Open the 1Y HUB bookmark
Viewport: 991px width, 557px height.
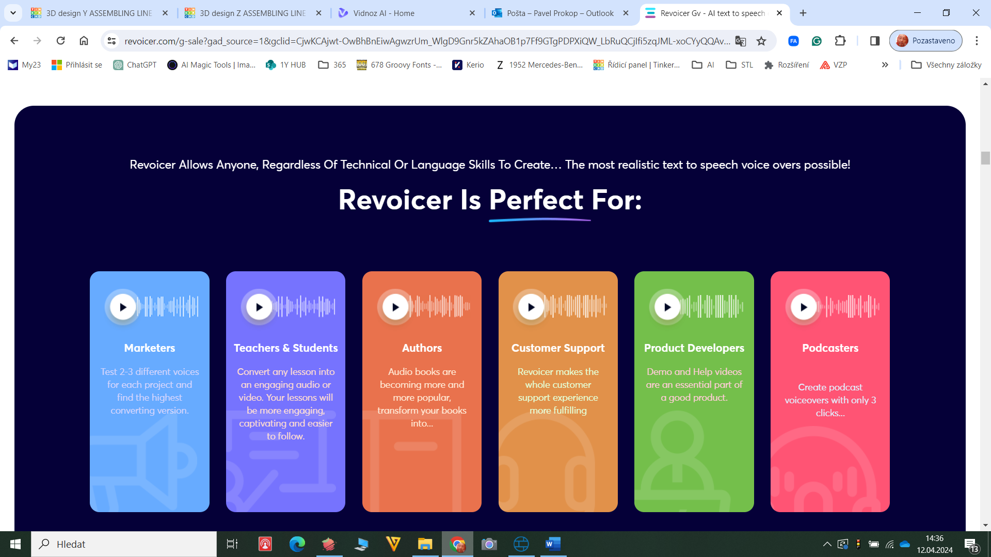[286, 65]
